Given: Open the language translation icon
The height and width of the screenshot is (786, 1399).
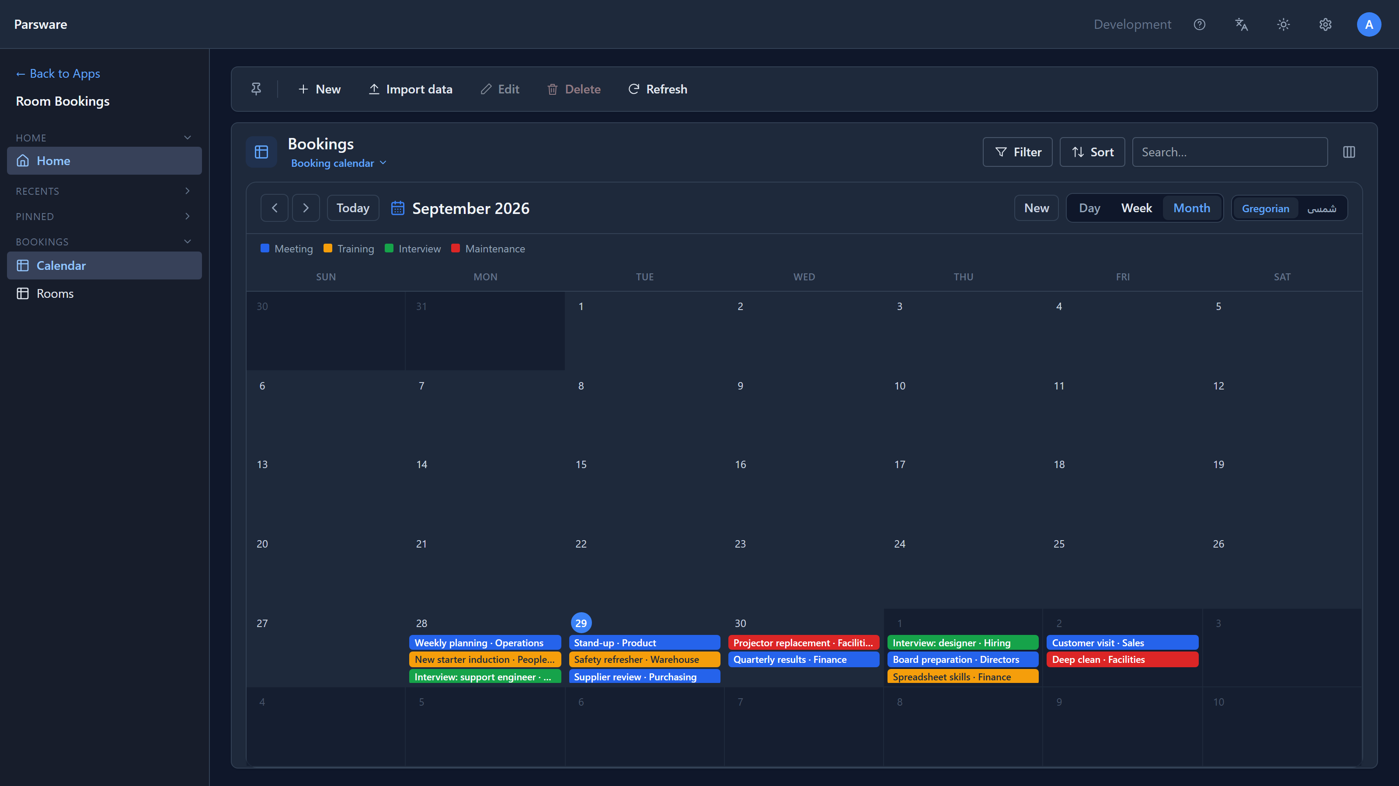Looking at the screenshot, I should (x=1242, y=24).
